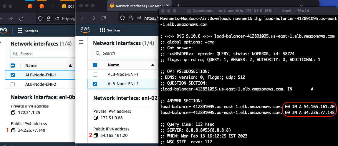Focus the Search field in the left window
Image resolution: width=338 pixels, height=146 pixels.
pos(43,54)
